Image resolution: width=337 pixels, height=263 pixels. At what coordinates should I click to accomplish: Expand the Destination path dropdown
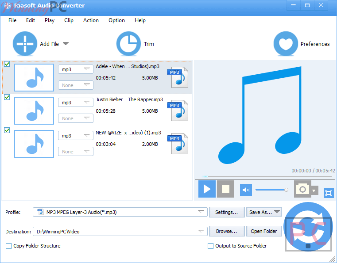coord(201,231)
